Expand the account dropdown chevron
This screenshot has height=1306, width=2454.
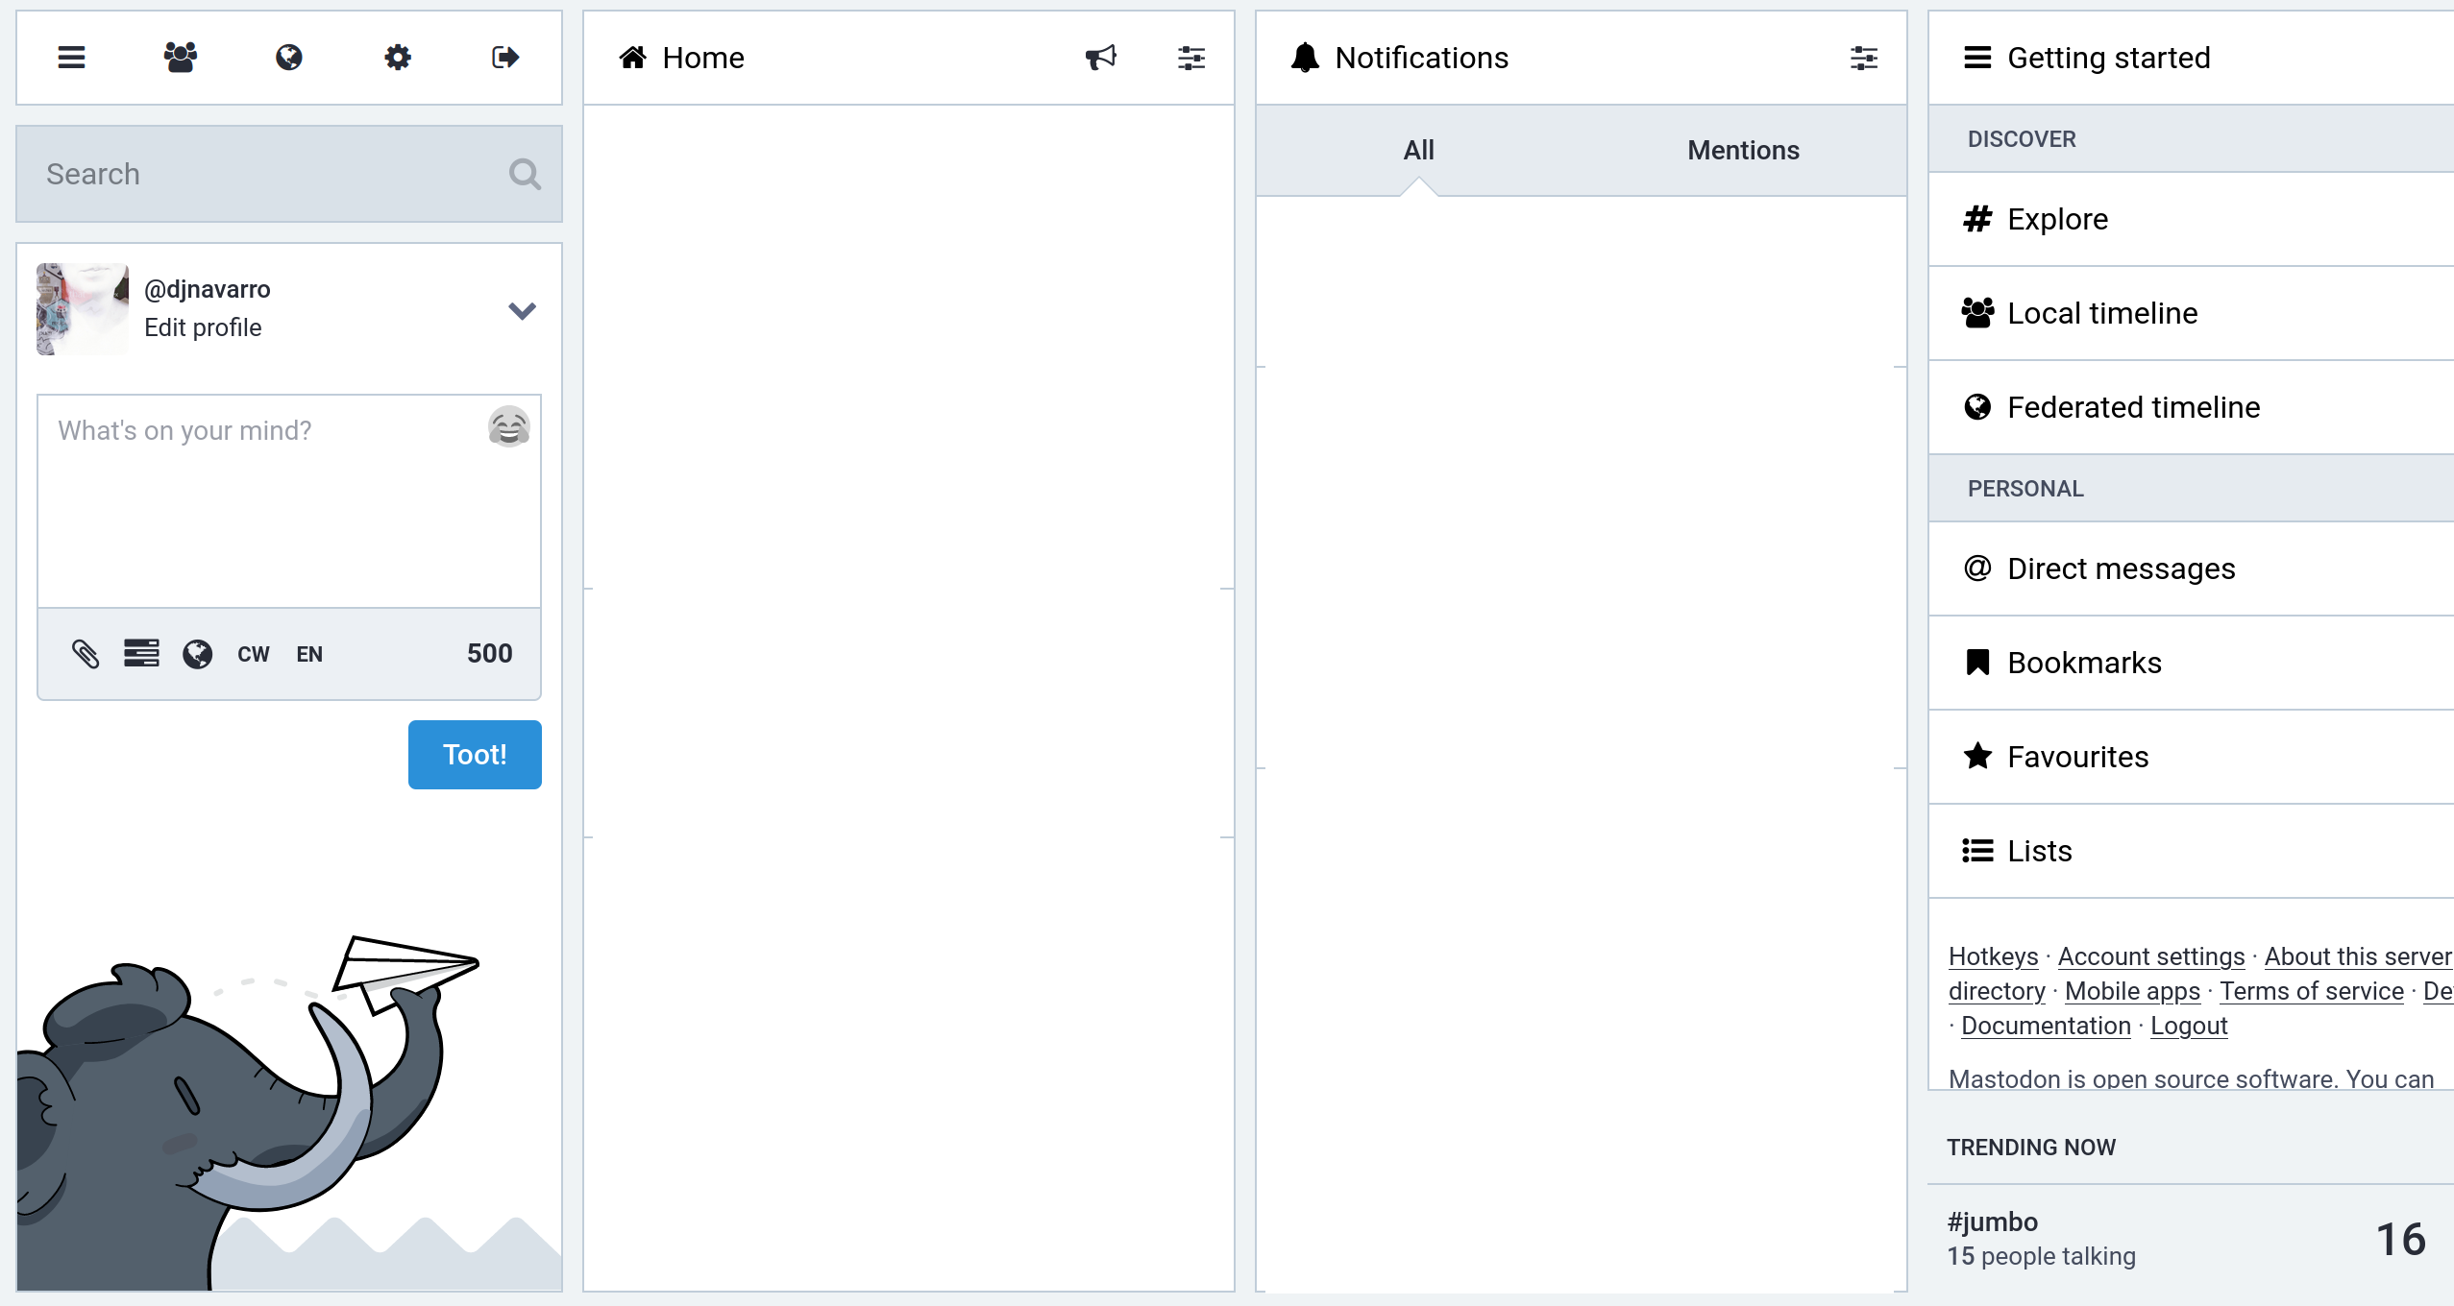(x=522, y=310)
